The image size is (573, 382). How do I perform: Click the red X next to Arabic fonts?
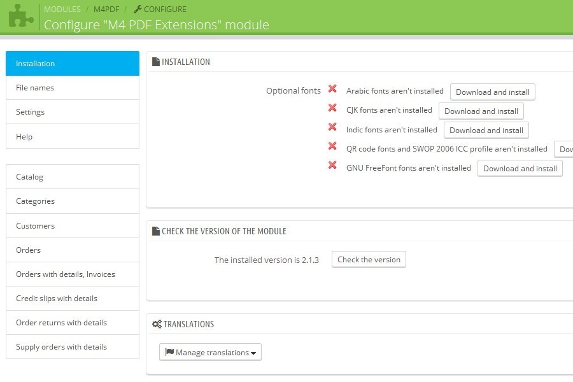click(332, 89)
